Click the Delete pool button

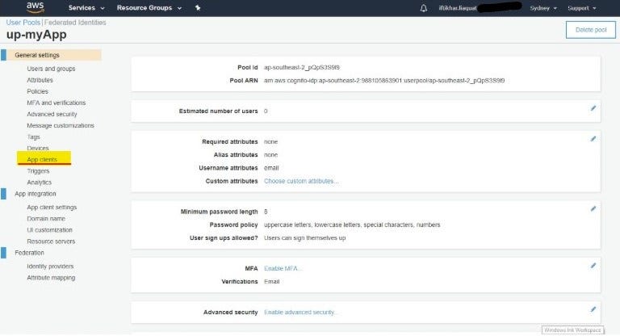[x=591, y=30]
